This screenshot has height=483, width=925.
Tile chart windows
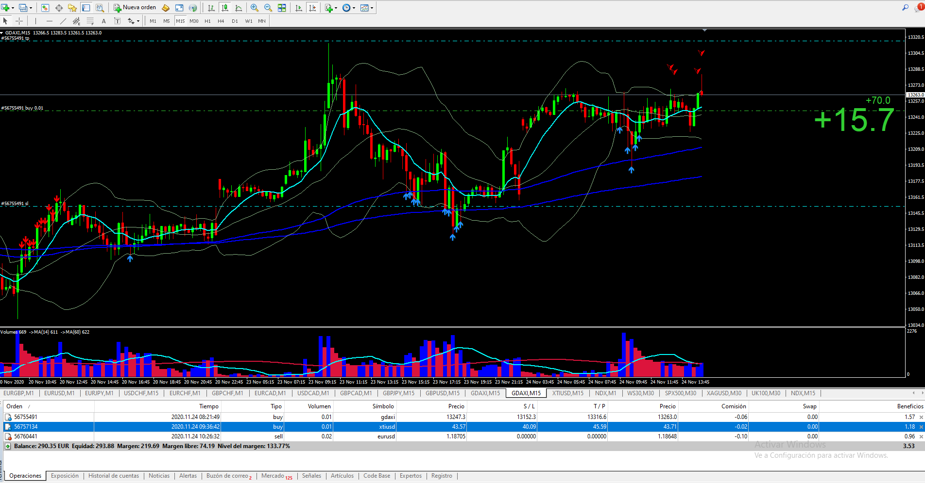click(282, 8)
